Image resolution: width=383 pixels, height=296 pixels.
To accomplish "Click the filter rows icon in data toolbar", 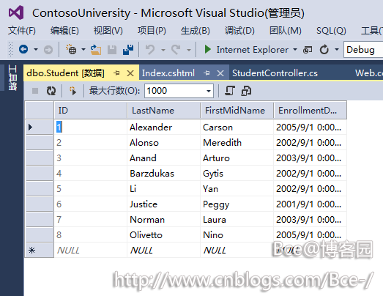I will point(72,91).
